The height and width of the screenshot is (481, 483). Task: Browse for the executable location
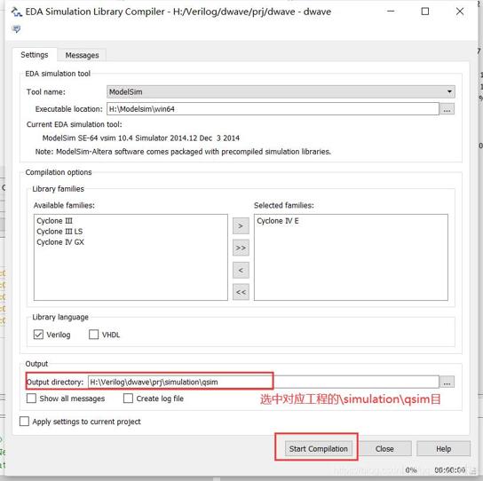447,109
